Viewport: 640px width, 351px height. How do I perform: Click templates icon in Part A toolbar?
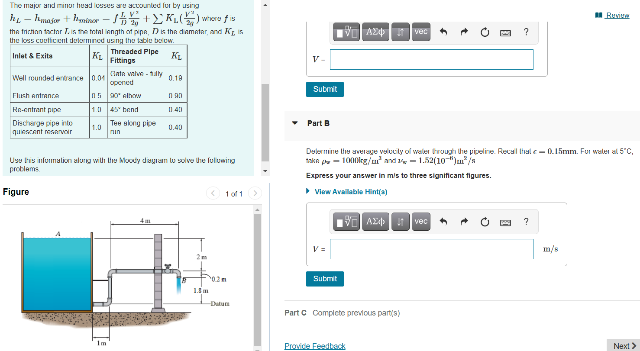click(x=347, y=32)
